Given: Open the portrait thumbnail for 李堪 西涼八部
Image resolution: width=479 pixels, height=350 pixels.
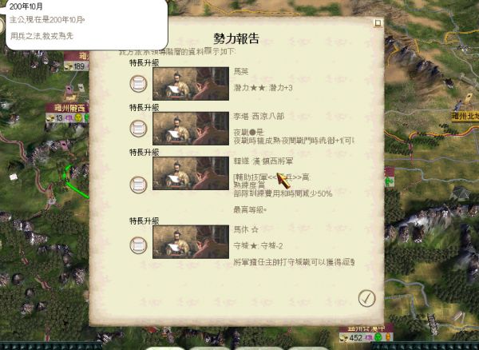Looking at the screenshot, I should click(191, 129).
